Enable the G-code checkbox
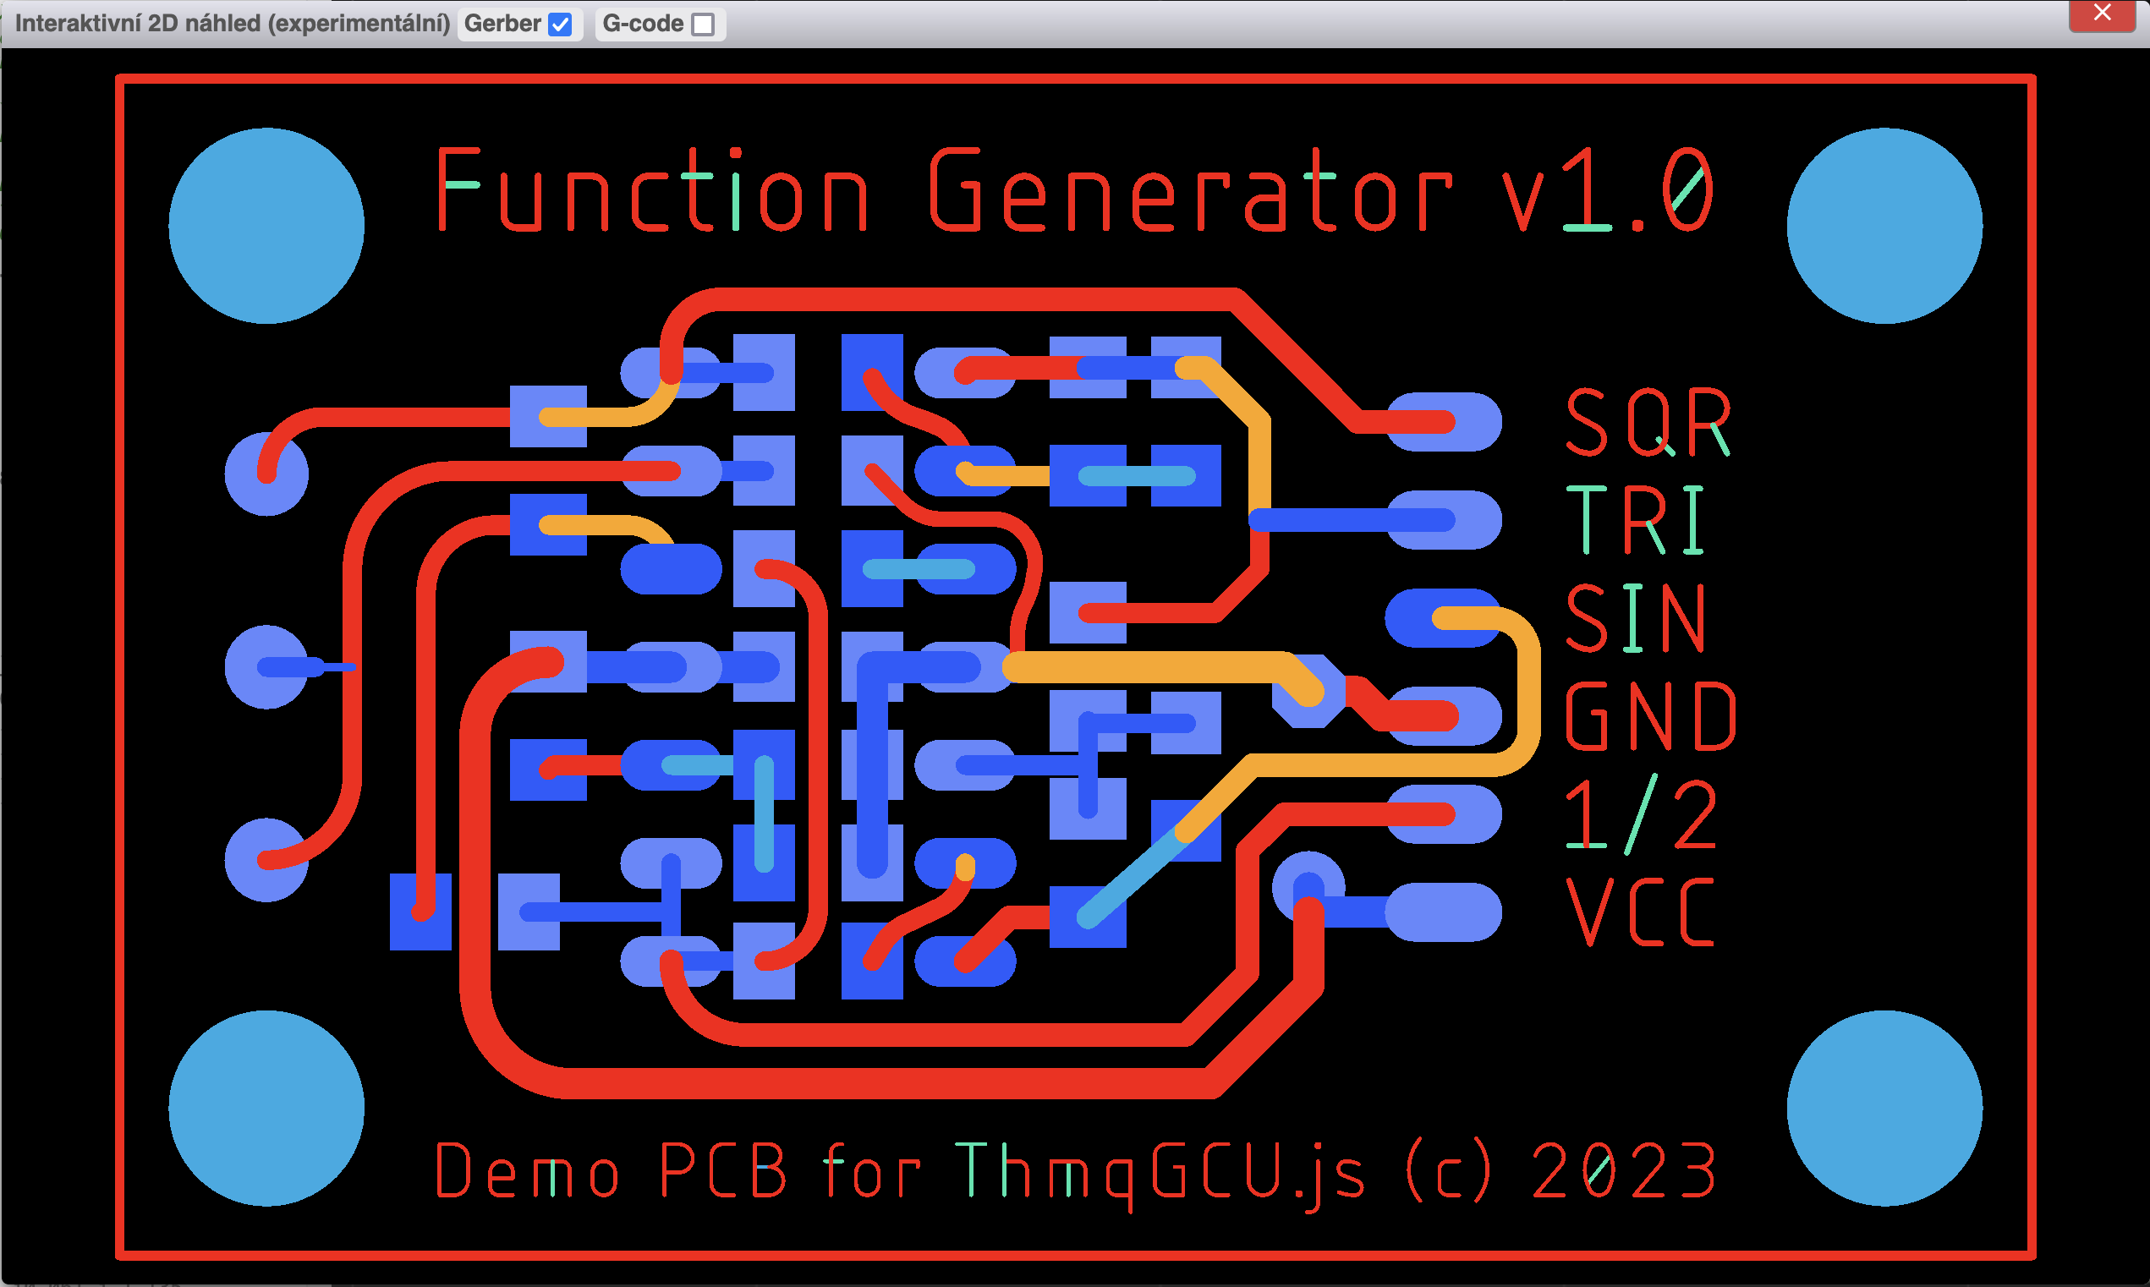Image resolution: width=2150 pixels, height=1287 pixels. 703,25
